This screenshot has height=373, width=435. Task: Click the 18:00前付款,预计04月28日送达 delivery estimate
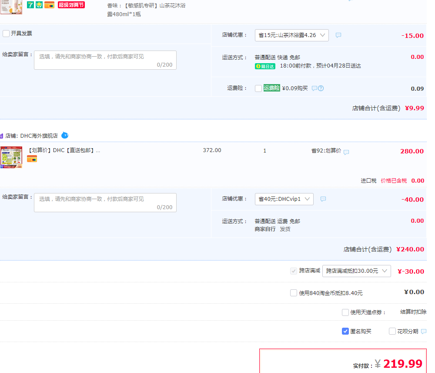pyautogui.click(x=321, y=66)
